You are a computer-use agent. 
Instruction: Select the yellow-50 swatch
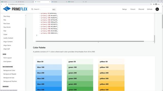point(111,61)
